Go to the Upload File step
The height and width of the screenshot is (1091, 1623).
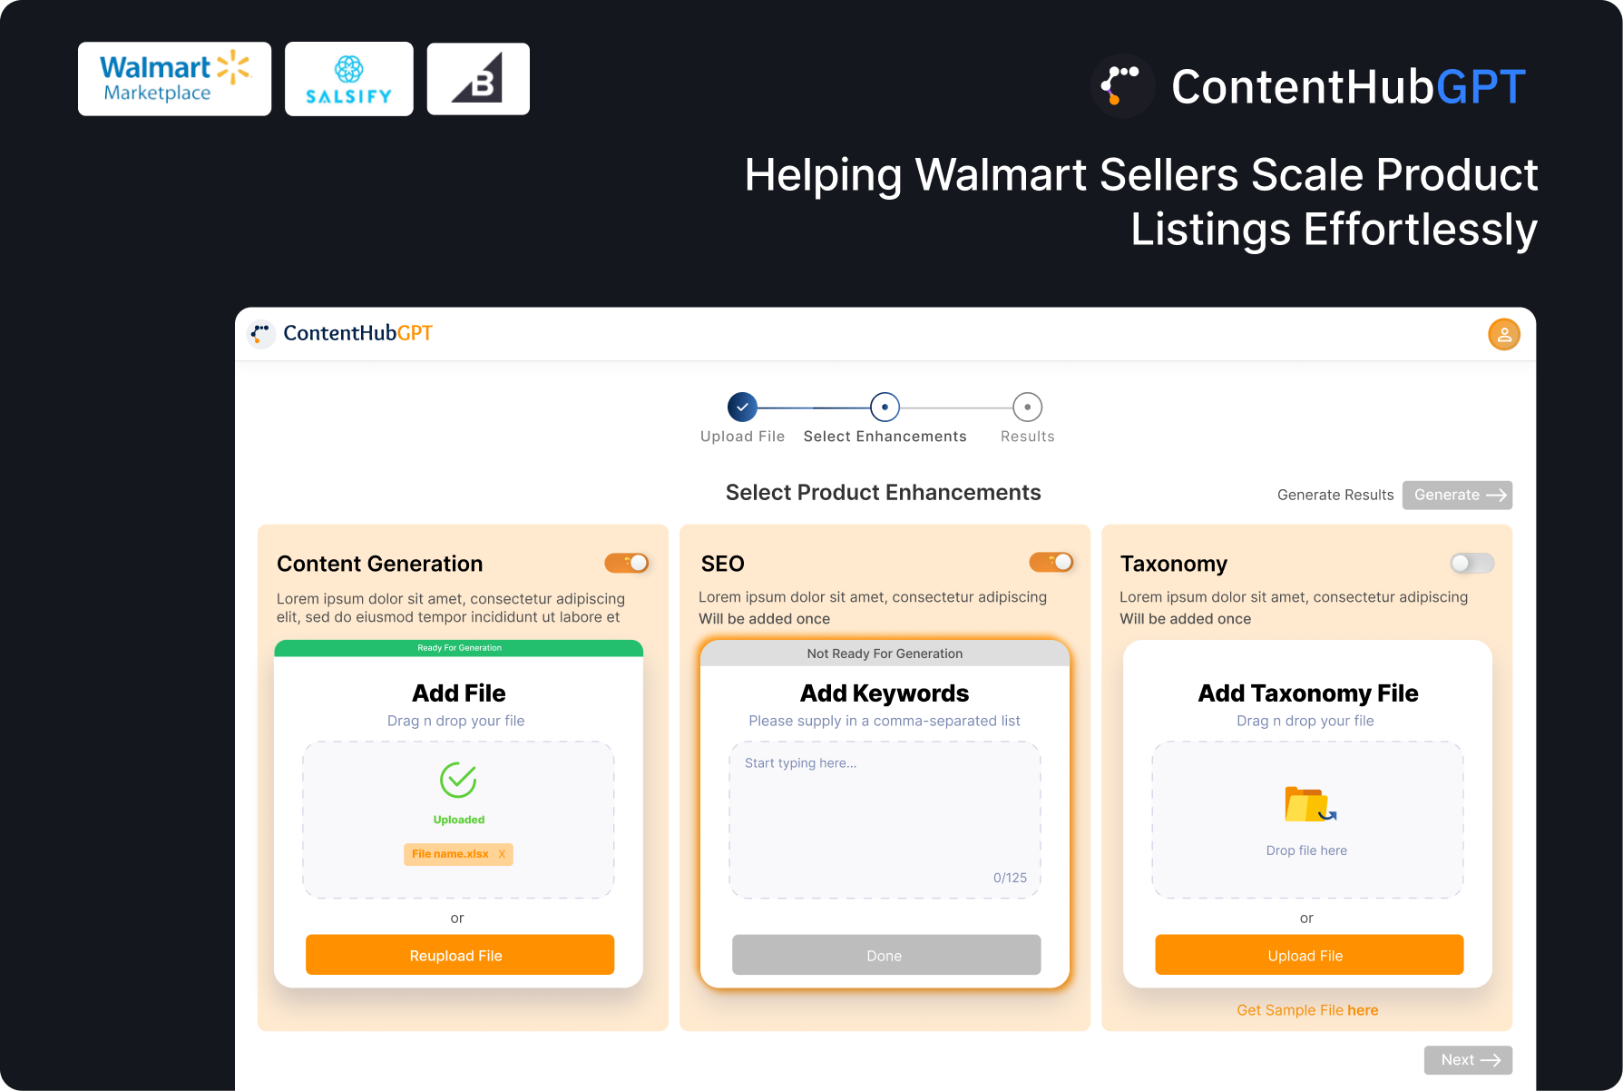[742, 408]
